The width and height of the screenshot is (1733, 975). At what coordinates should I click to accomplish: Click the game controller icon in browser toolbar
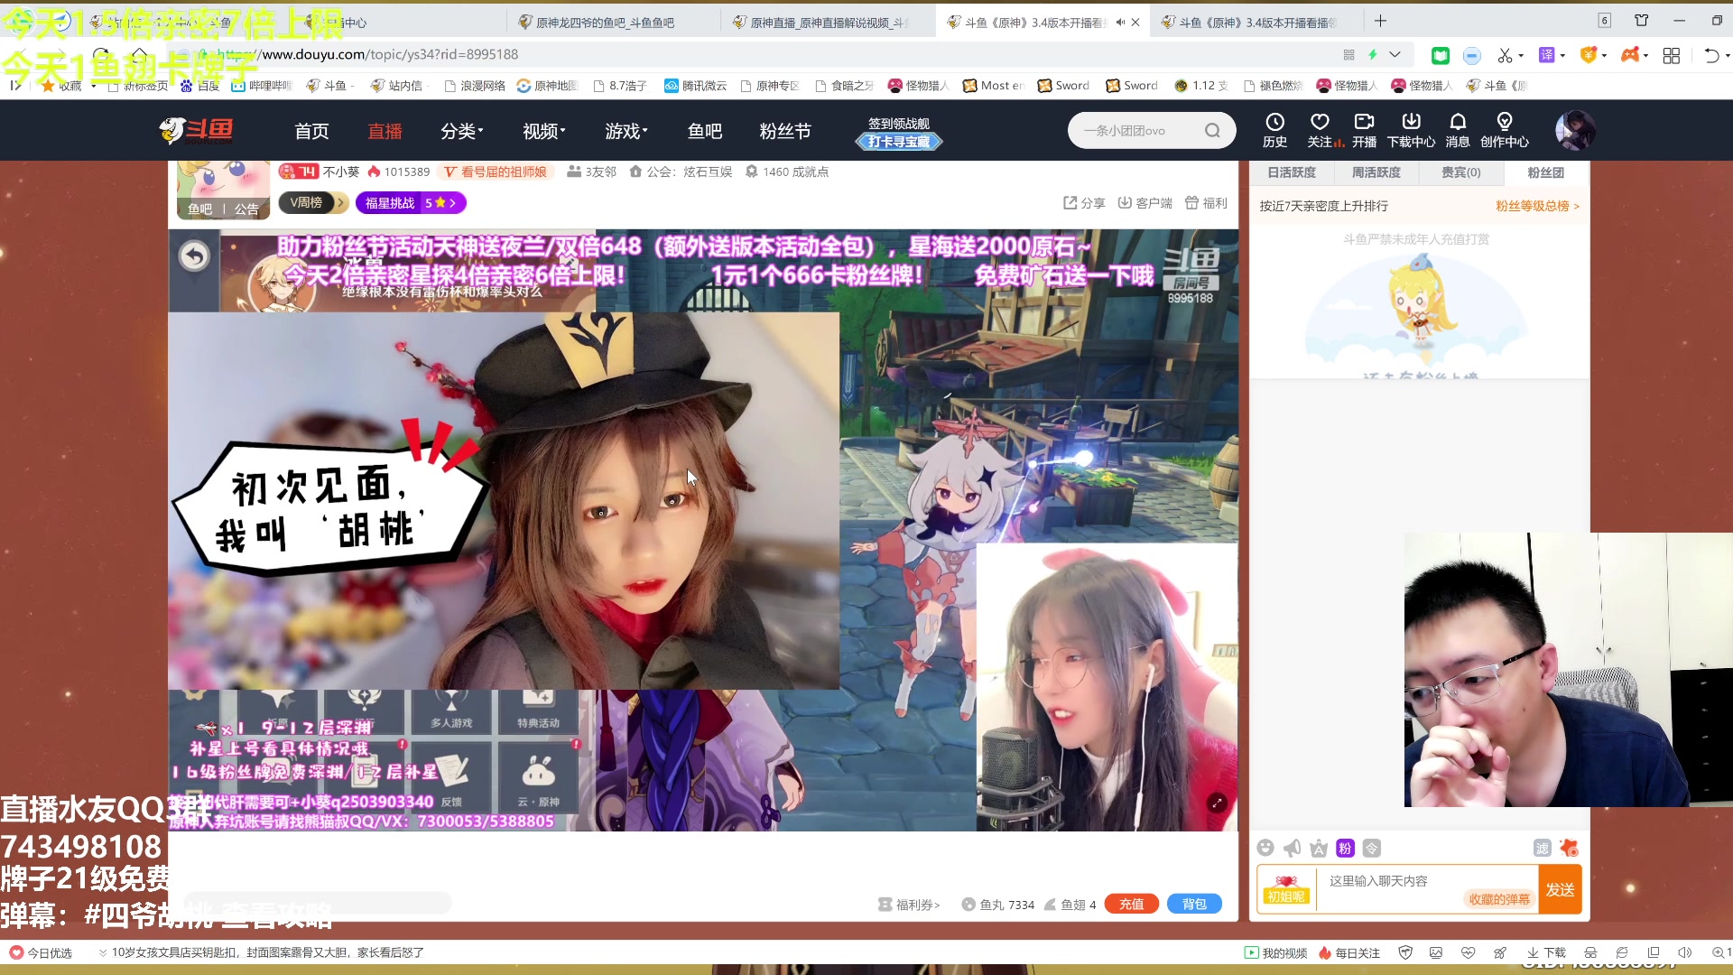click(x=1630, y=56)
